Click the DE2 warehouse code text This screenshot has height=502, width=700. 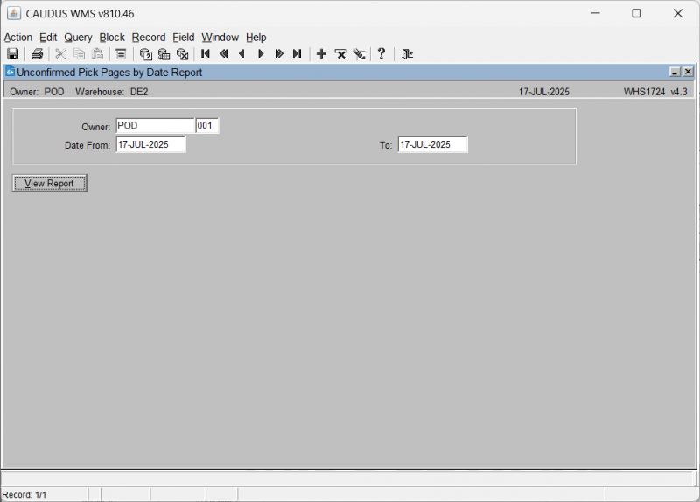[x=139, y=92]
